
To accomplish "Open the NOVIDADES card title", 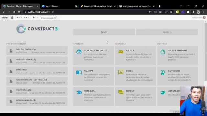I will tap(174, 71).
